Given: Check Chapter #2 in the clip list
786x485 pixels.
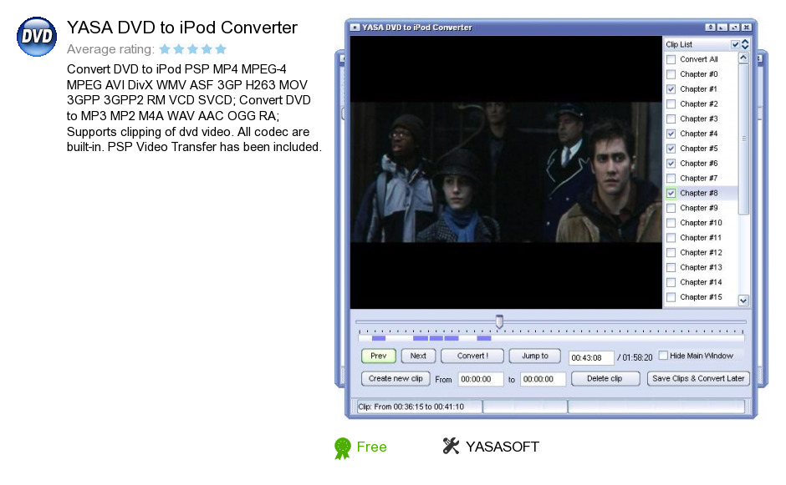Looking at the screenshot, I should pos(671,104).
